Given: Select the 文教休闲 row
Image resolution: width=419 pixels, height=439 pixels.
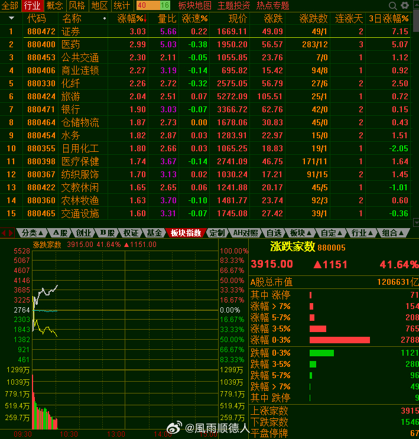Looking at the screenshot, I should (x=206, y=187).
